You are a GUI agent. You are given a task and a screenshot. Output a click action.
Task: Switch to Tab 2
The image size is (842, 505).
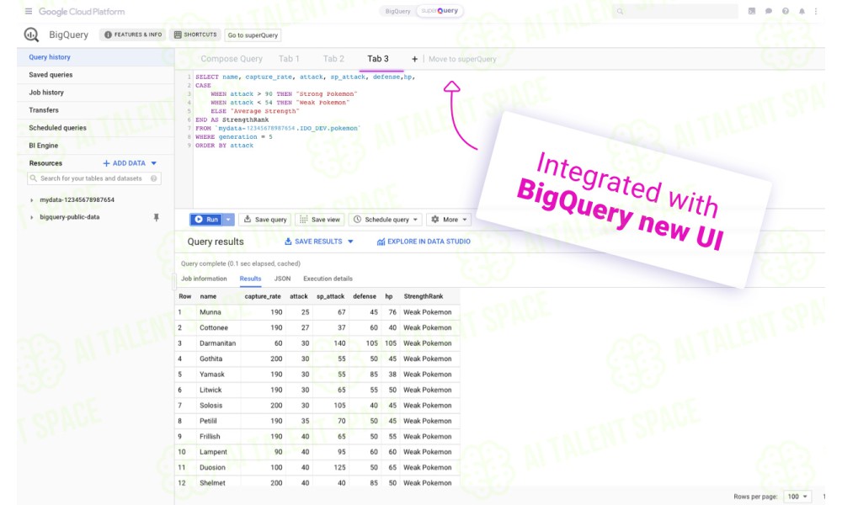pyautogui.click(x=333, y=59)
